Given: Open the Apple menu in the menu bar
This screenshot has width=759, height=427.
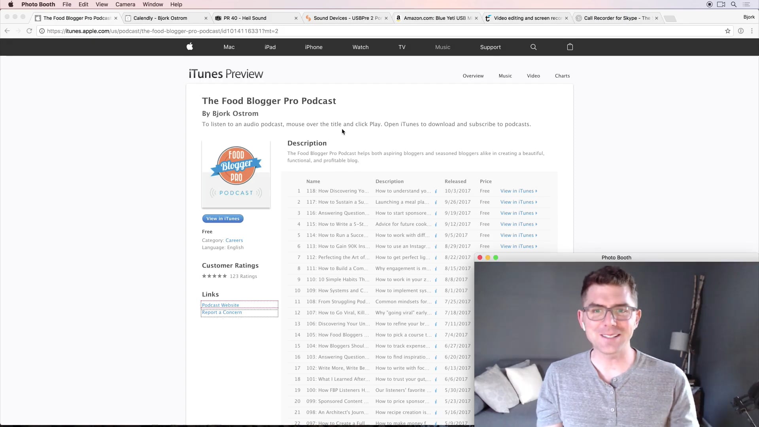Looking at the screenshot, I should pyautogui.click(x=11, y=4).
